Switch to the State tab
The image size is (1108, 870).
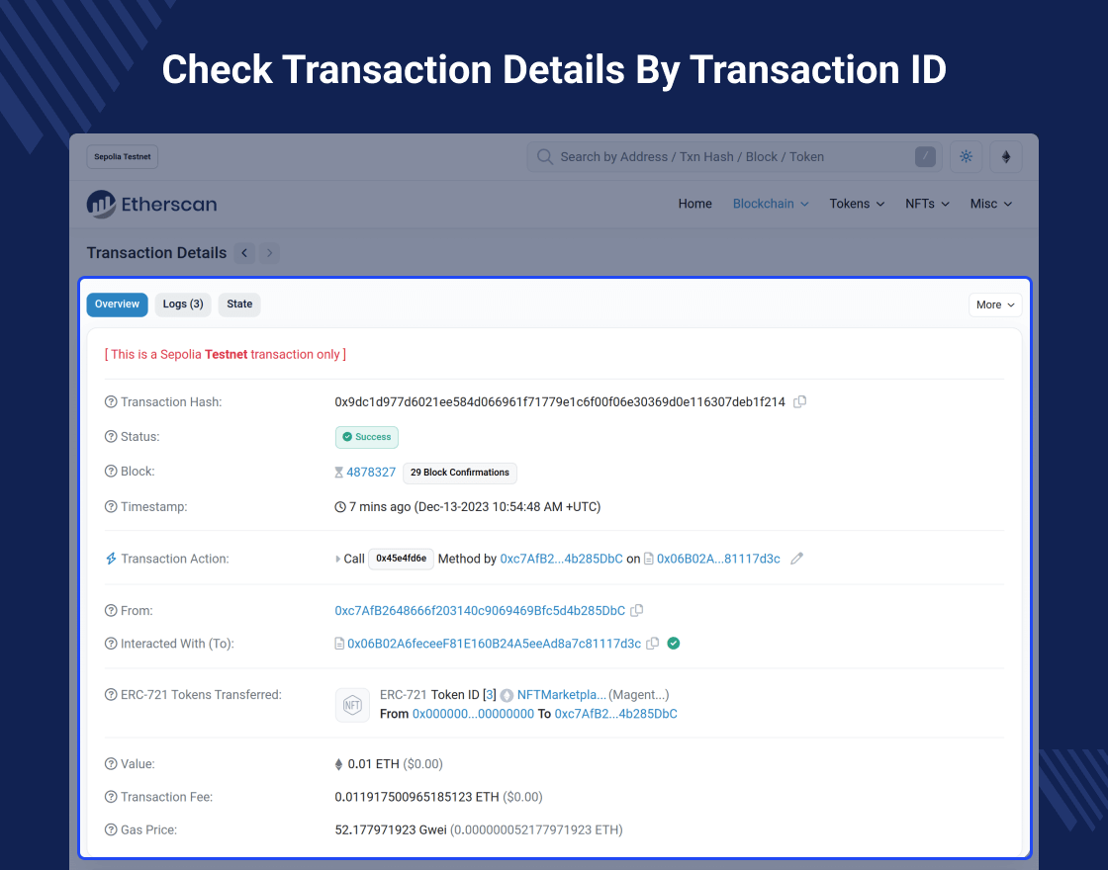click(x=239, y=304)
